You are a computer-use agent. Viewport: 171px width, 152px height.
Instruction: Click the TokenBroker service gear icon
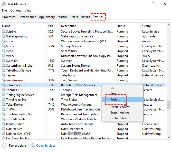click(x=4, y=105)
